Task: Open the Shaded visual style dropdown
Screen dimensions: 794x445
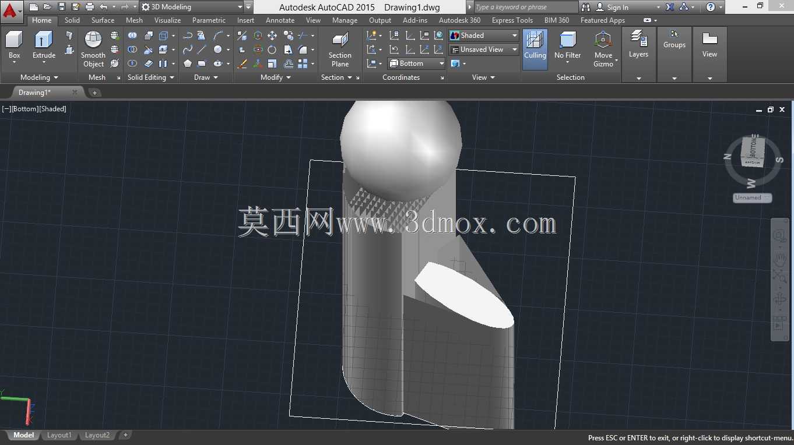Action: point(484,36)
